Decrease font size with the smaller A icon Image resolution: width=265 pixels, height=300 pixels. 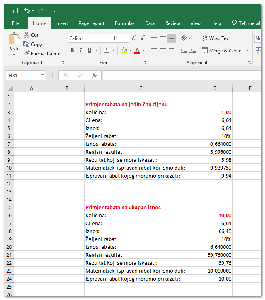(x=143, y=38)
